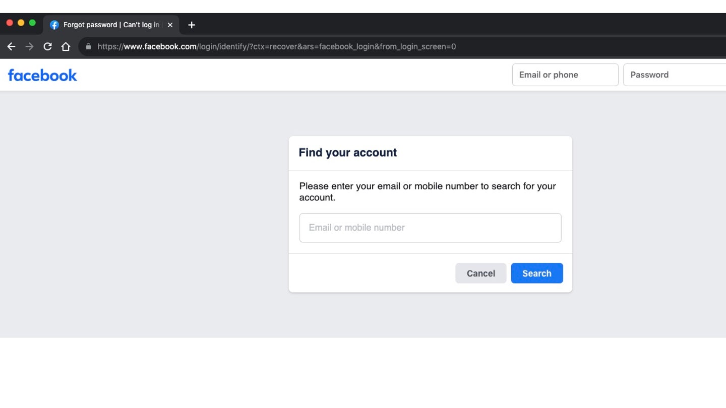Close the window with the red button
726x408 pixels.
pyautogui.click(x=10, y=23)
